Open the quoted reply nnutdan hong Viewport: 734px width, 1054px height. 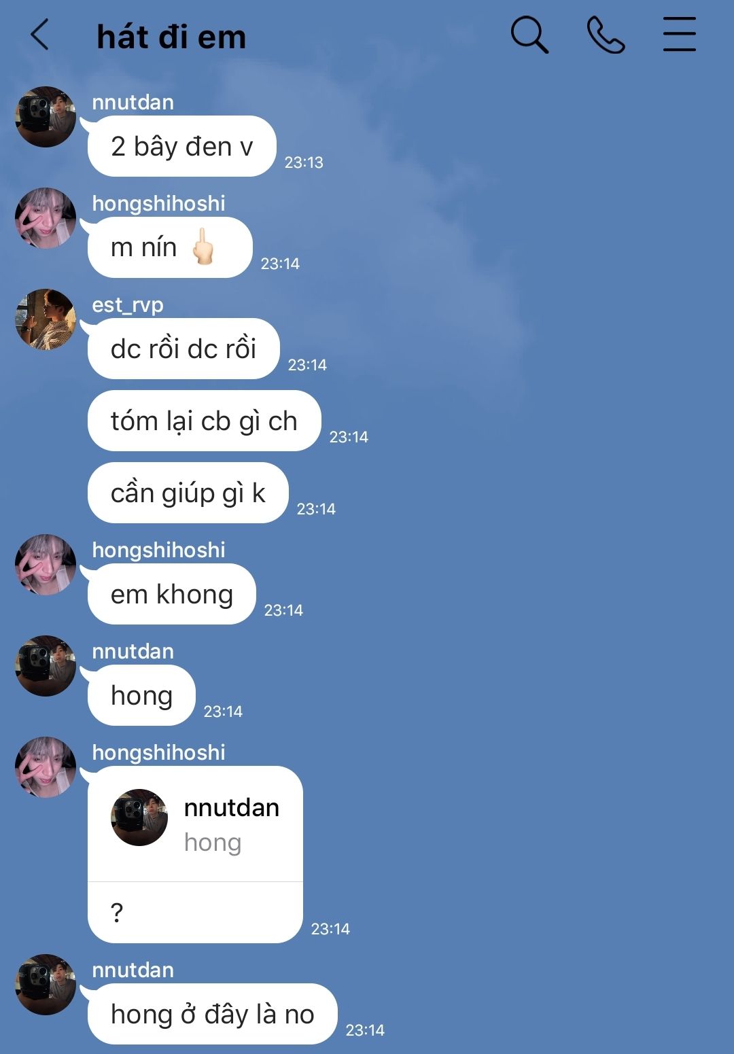(195, 824)
